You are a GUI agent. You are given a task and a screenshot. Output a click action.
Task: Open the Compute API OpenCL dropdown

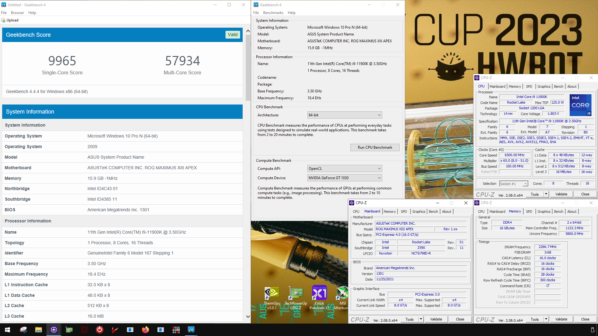[x=344, y=169]
